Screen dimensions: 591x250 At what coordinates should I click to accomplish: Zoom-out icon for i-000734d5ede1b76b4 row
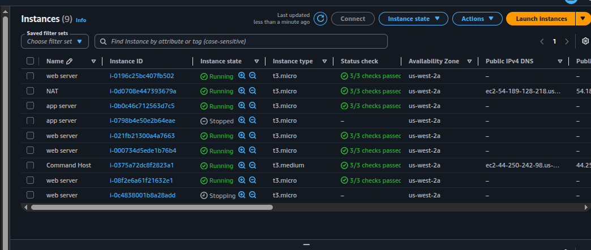tap(252, 150)
